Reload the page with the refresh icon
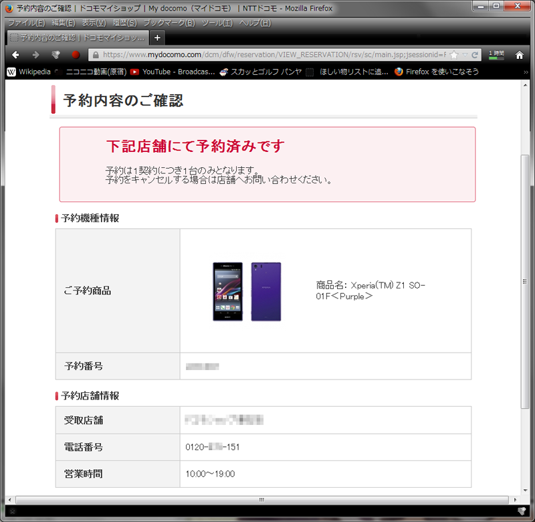 475,55
